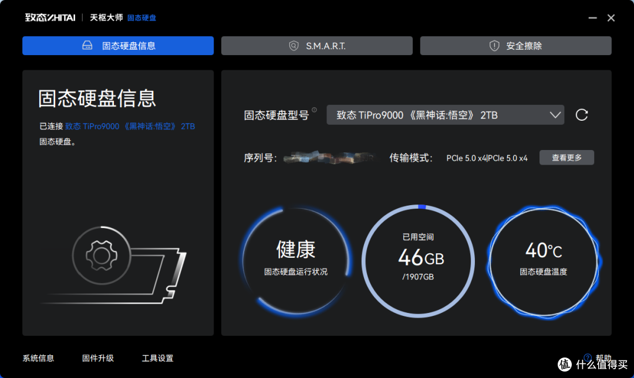Click the 致态ZHITAI logo
The height and width of the screenshot is (378, 634).
click(x=50, y=18)
